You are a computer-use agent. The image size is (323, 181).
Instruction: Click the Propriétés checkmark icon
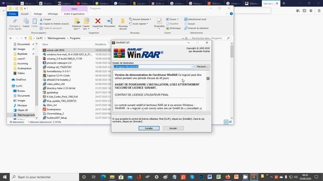(159, 21)
